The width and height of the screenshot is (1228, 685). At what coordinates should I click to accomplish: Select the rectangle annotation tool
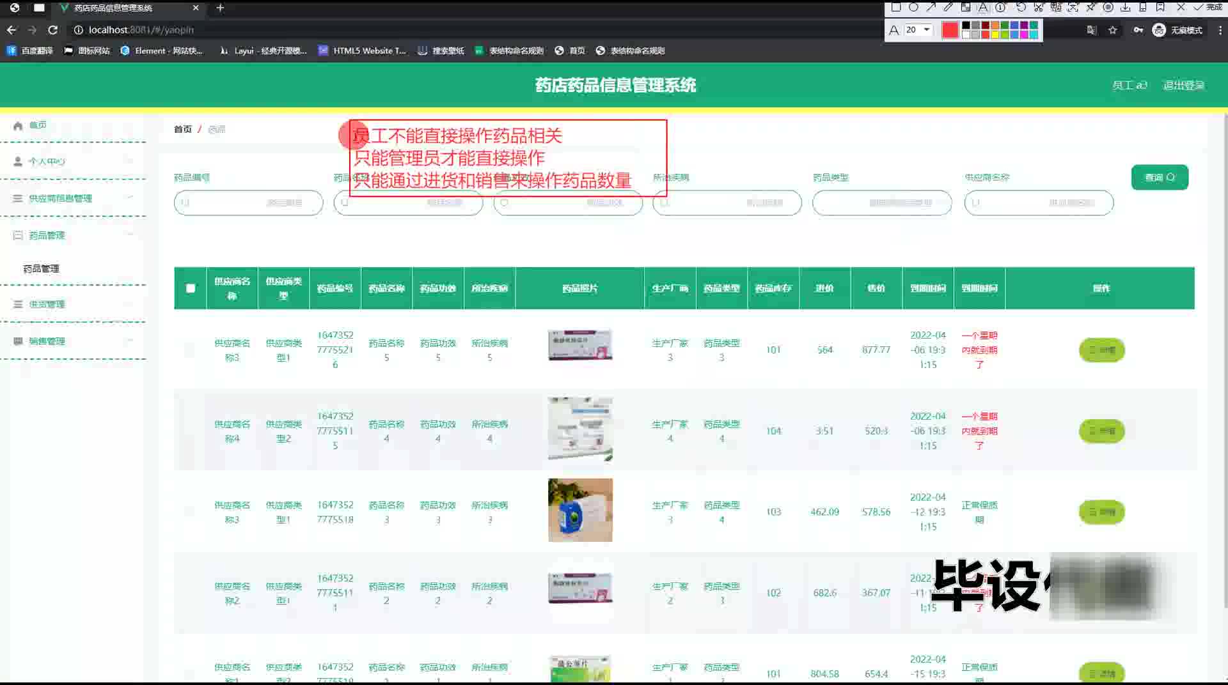(x=896, y=8)
